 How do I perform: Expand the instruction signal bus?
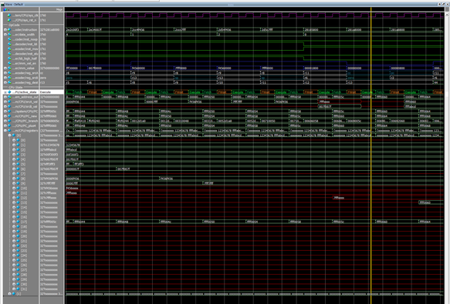tap(5, 29)
